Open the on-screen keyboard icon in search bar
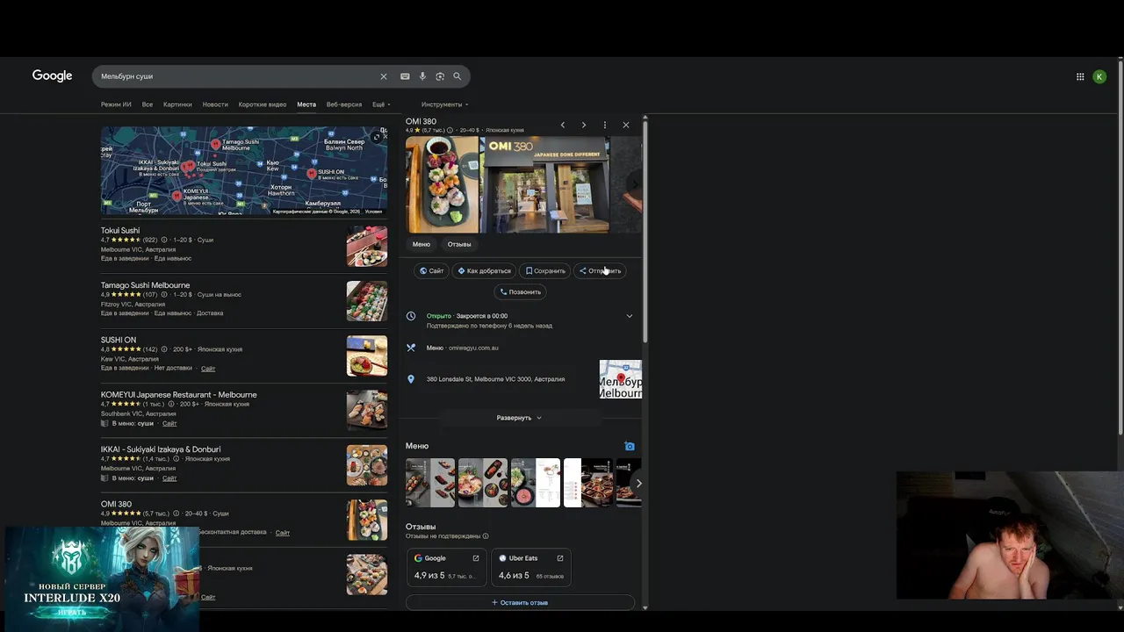1124x632 pixels. 405,76
